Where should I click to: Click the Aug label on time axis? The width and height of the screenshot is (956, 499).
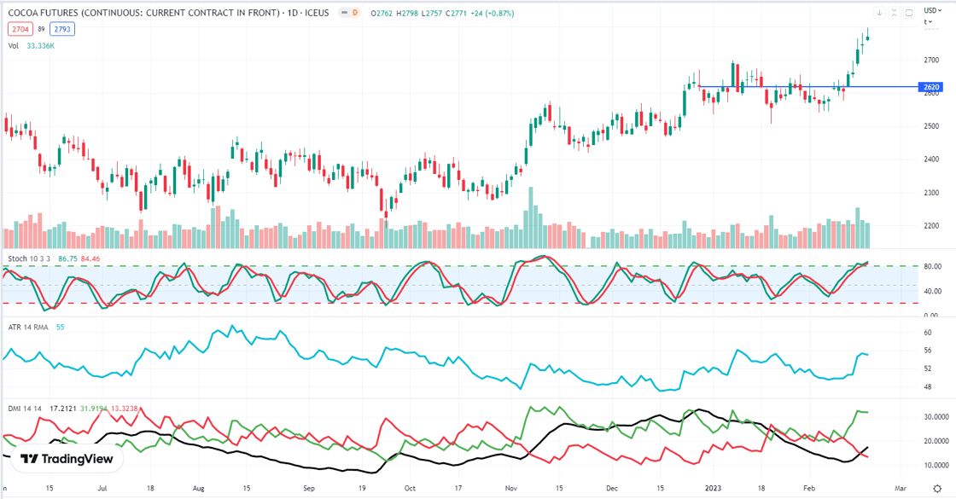198,489
